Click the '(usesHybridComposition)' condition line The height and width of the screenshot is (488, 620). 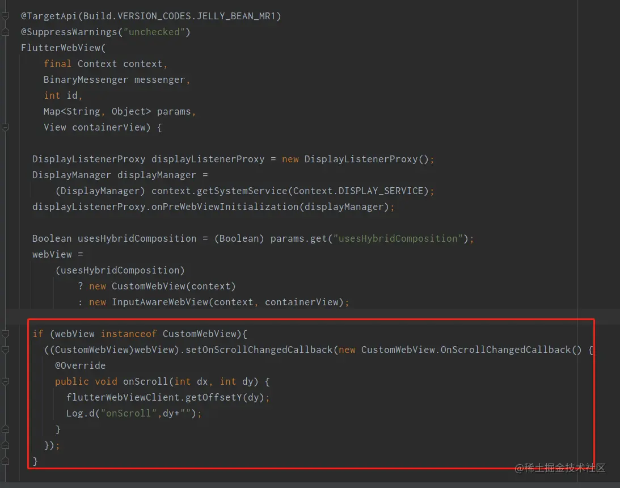coord(120,270)
